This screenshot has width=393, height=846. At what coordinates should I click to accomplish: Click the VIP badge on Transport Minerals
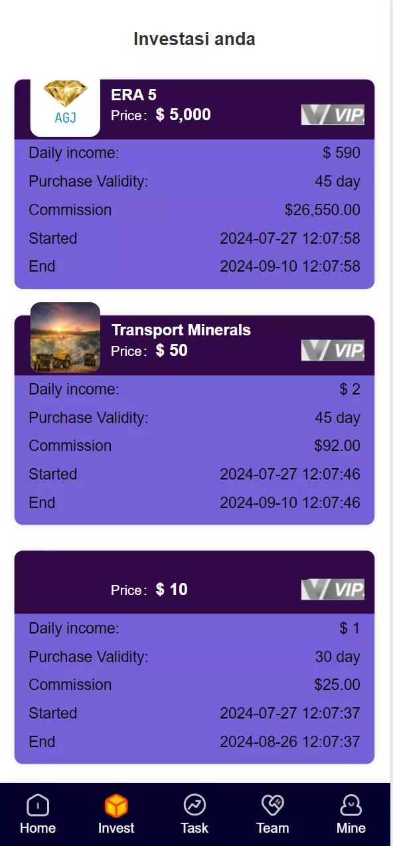point(333,350)
